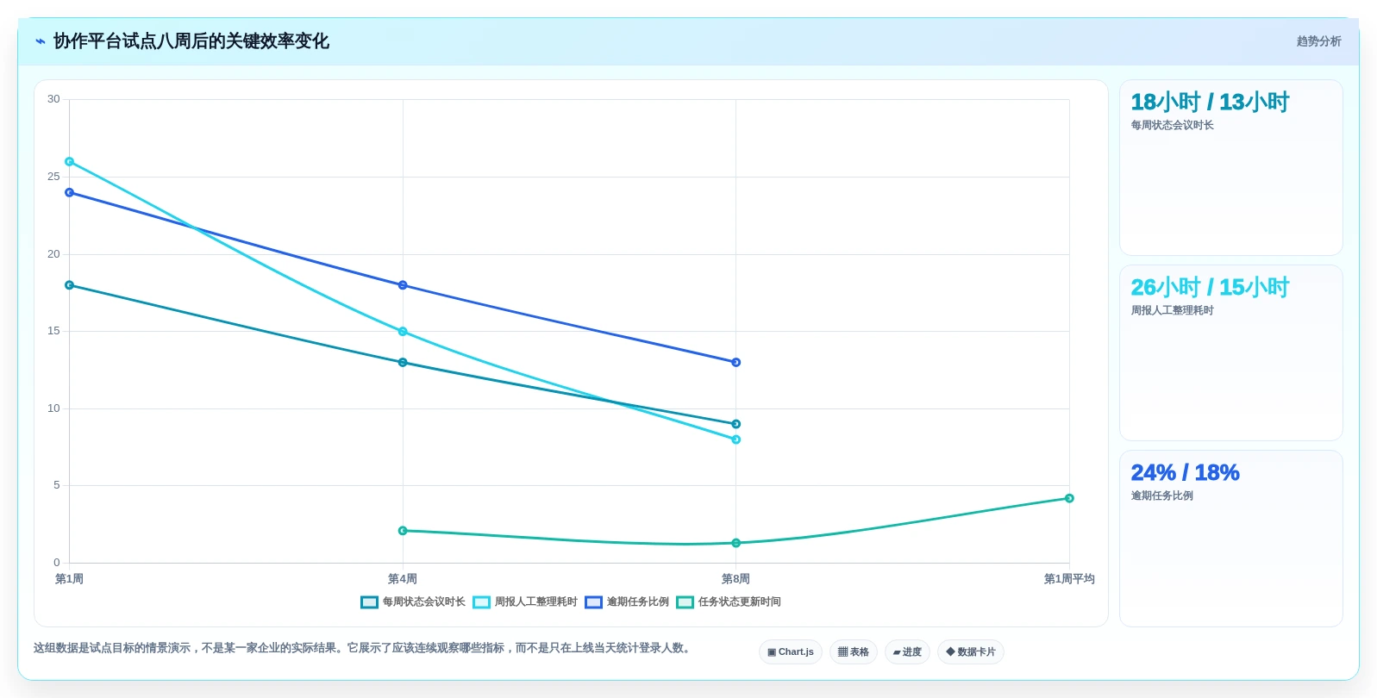The width and height of the screenshot is (1377, 698).
Task: Click the 第4周 point at 18 on the blue line
Action: click(403, 285)
